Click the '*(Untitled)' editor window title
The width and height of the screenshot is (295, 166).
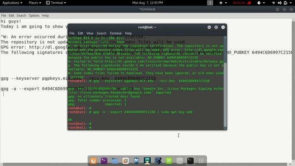(x=147, y=9)
